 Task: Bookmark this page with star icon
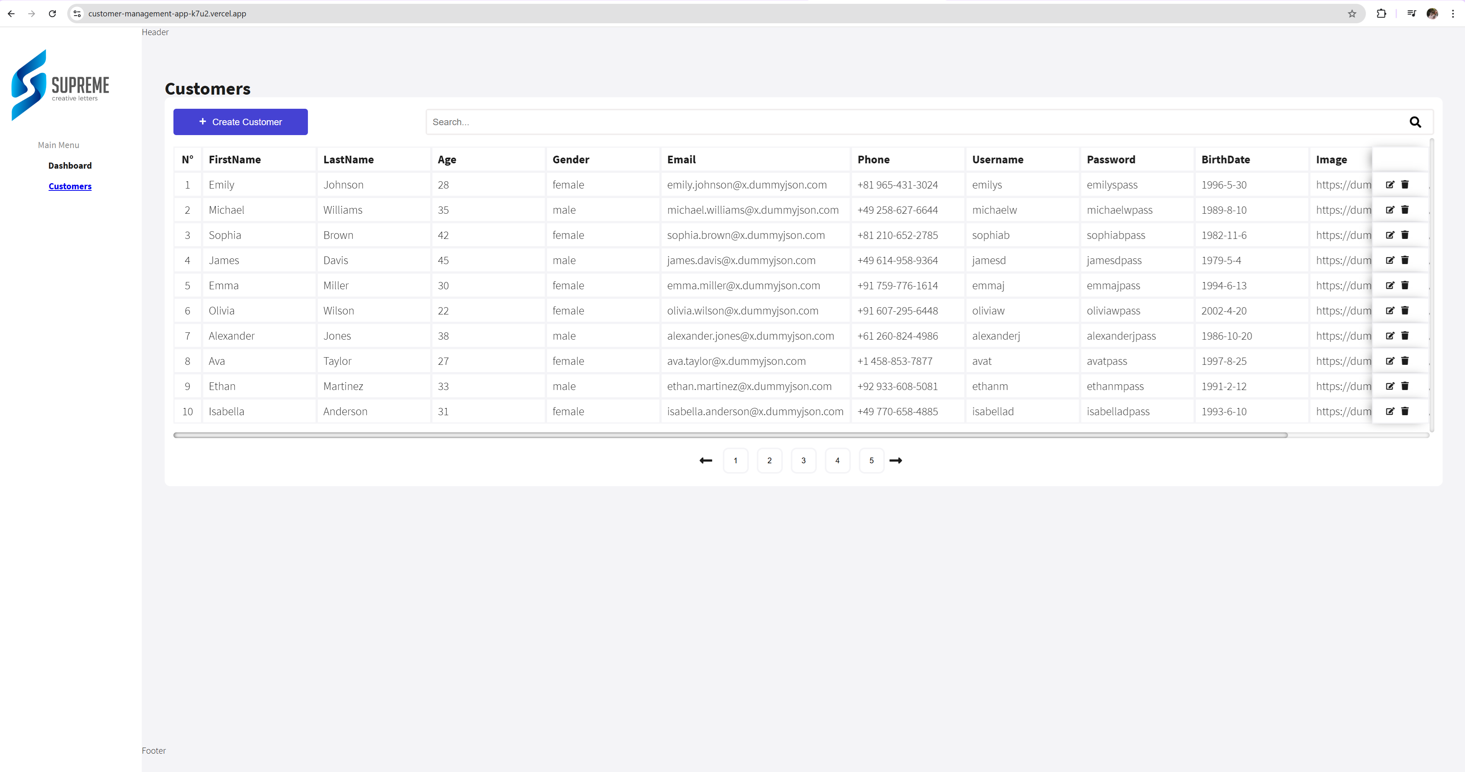[x=1352, y=14]
